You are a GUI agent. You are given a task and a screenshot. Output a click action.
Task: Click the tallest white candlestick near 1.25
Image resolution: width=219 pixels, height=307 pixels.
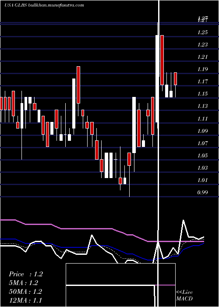pos(157,79)
